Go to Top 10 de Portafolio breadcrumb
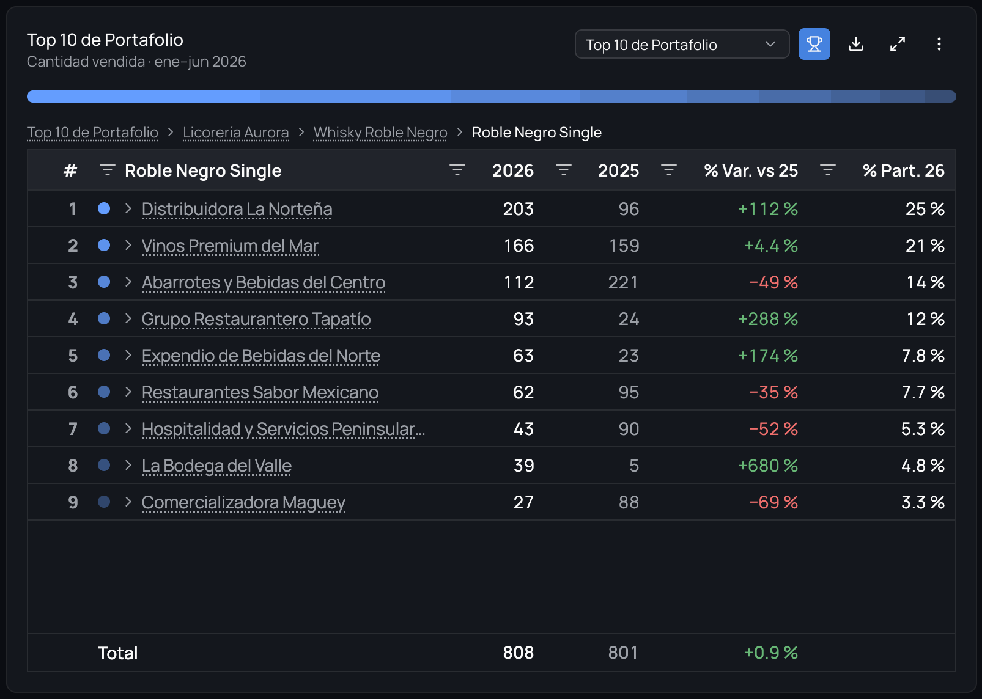 [x=92, y=133]
